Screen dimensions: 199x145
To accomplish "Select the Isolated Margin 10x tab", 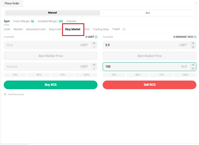I will 51,21.
